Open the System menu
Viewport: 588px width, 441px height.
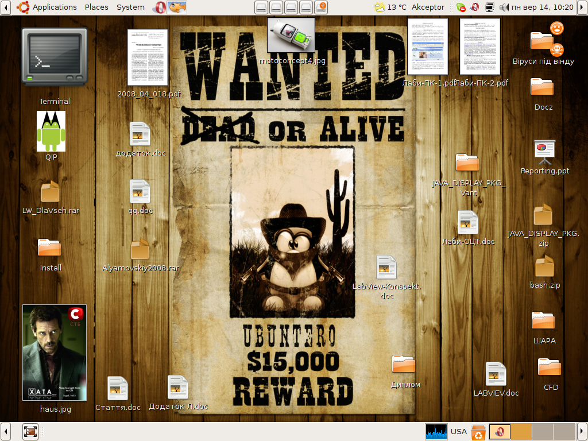pyautogui.click(x=130, y=7)
